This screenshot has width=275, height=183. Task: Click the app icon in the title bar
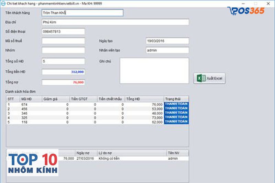click(x=3, y=3)
